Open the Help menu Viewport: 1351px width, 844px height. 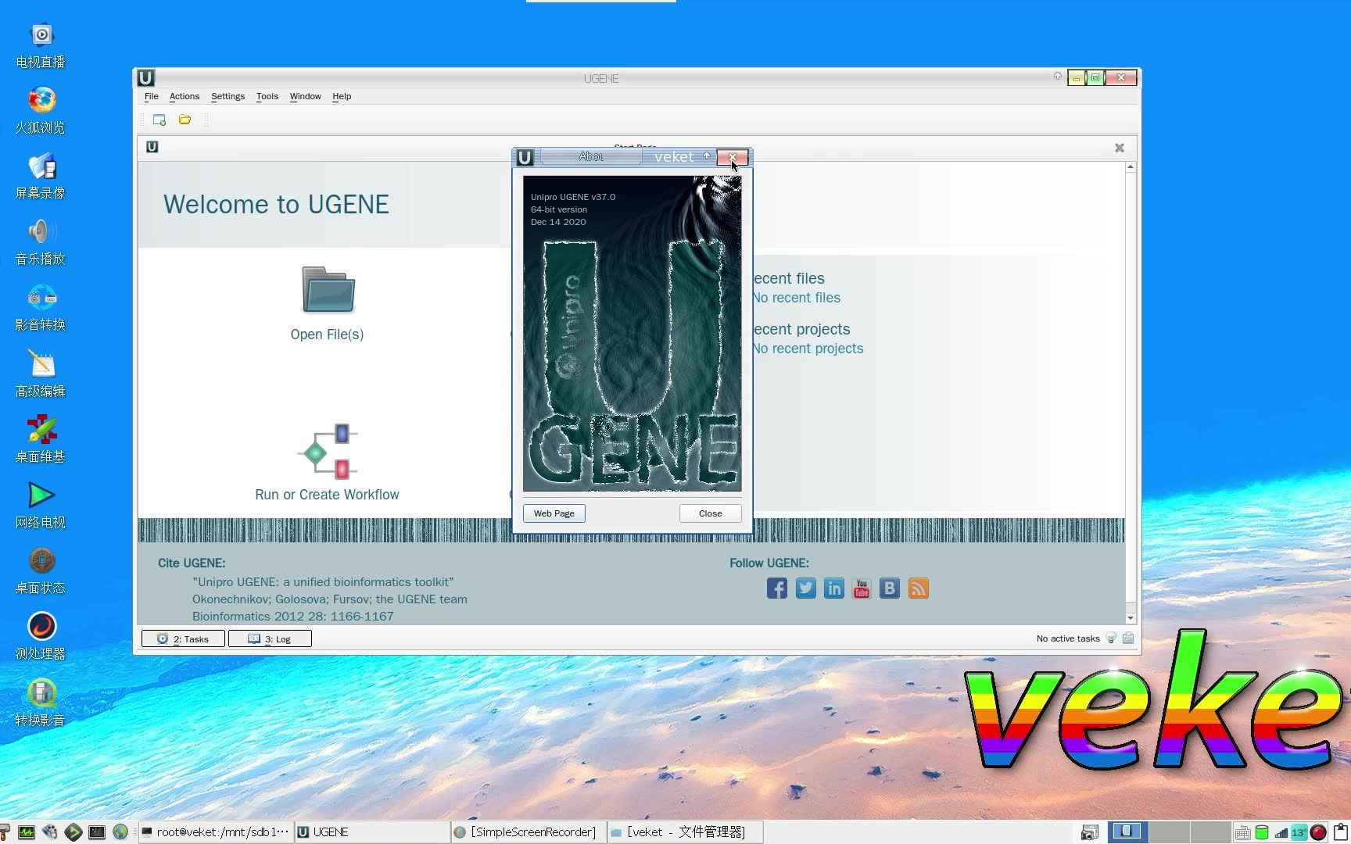click(x=342, y=96)
